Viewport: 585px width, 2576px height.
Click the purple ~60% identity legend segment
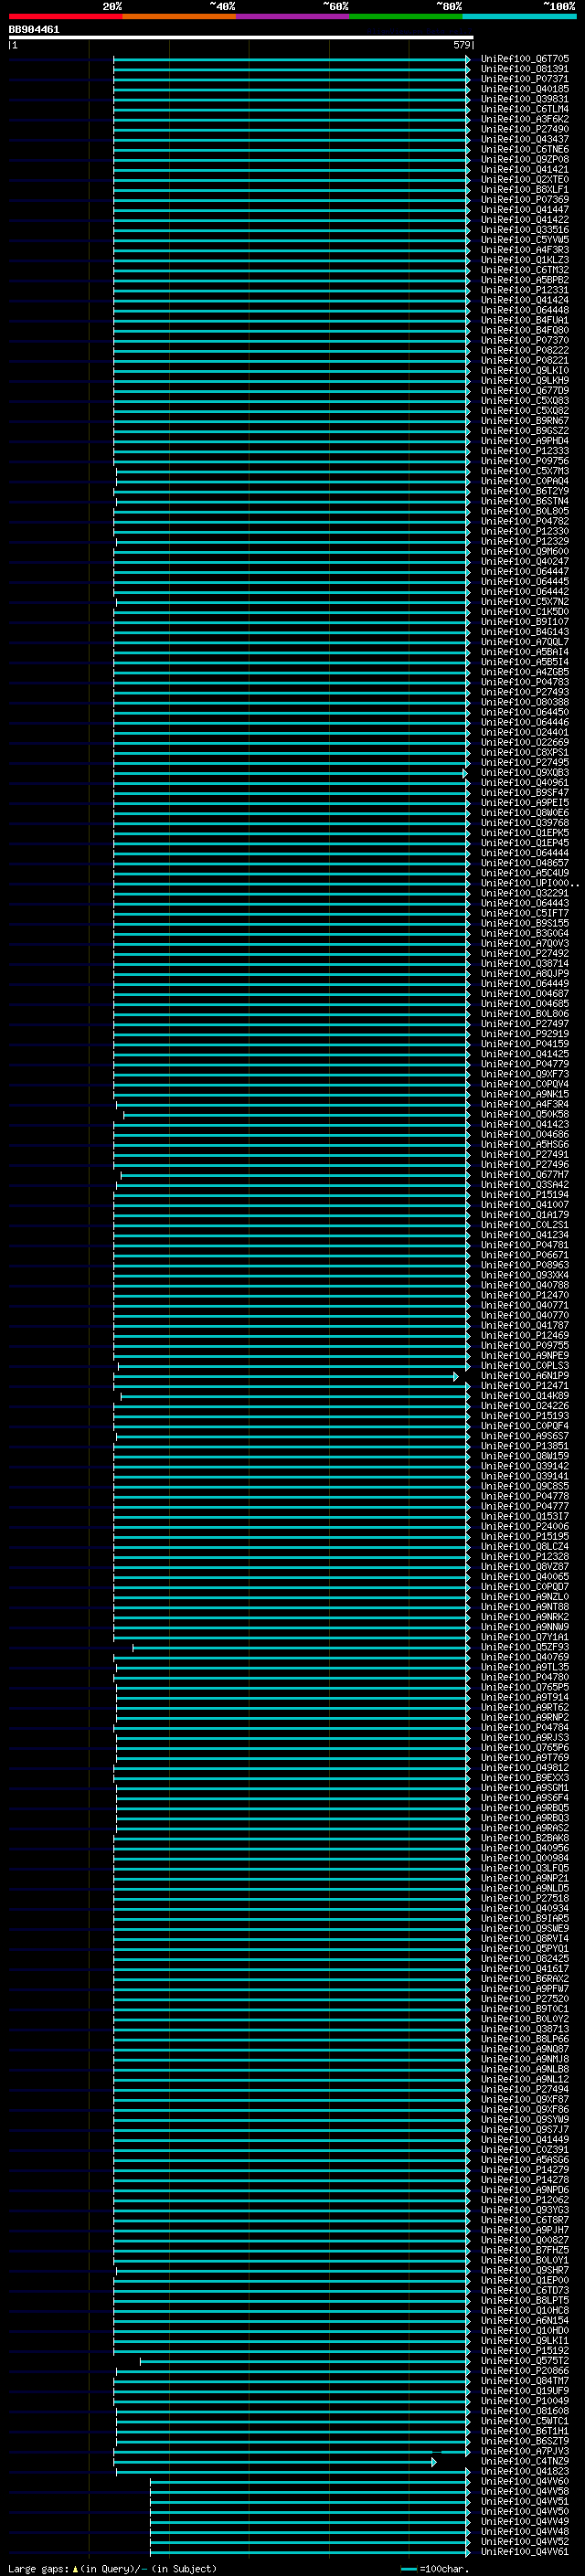(x=292, y=16)
